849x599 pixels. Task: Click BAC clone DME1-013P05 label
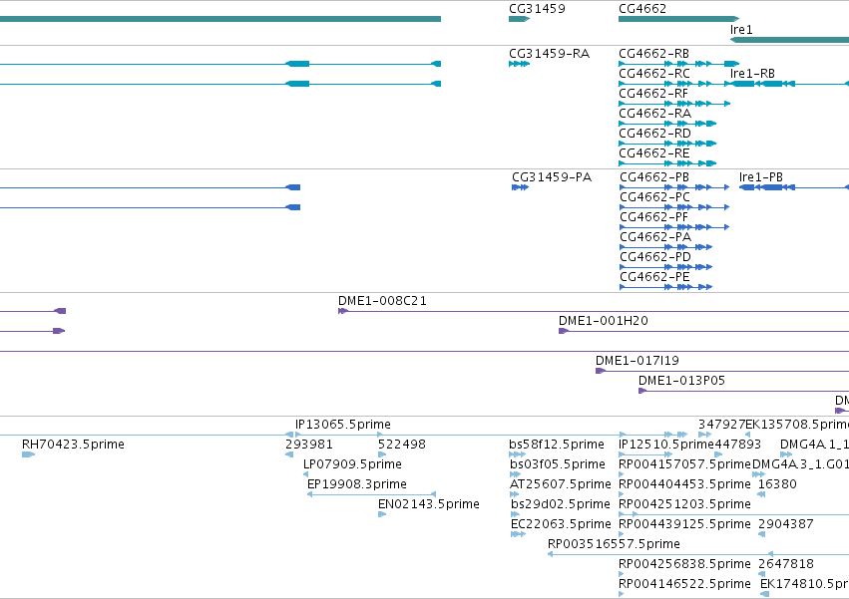[681, 381]
